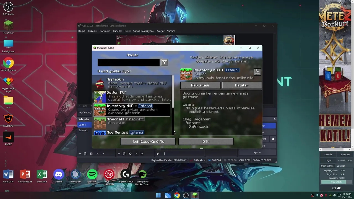Select the Minecraft Ana oyun entry
Viewport: 354px width, 199px height.
click(132, 123)
